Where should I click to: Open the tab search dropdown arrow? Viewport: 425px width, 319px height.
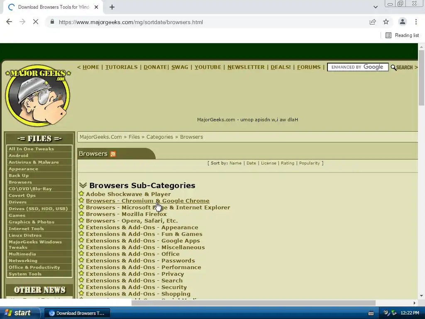tap(375, 7)
